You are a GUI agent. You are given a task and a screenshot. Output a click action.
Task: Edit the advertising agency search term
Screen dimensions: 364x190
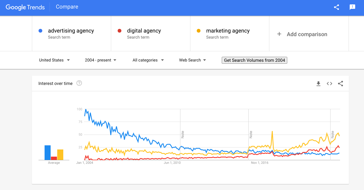pos(71,31)
